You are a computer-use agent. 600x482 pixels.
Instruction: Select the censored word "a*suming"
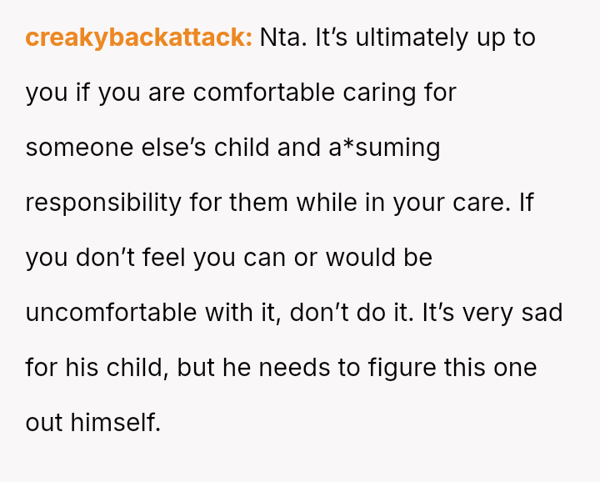tap(384, 148)
